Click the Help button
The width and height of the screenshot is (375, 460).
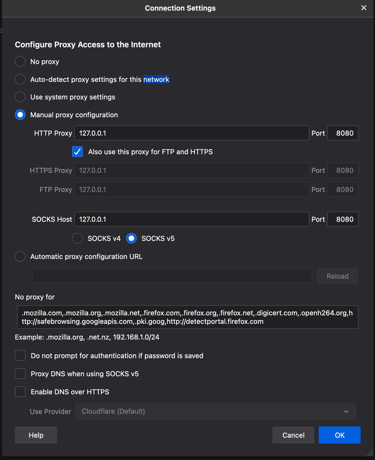tap(36, 435)
